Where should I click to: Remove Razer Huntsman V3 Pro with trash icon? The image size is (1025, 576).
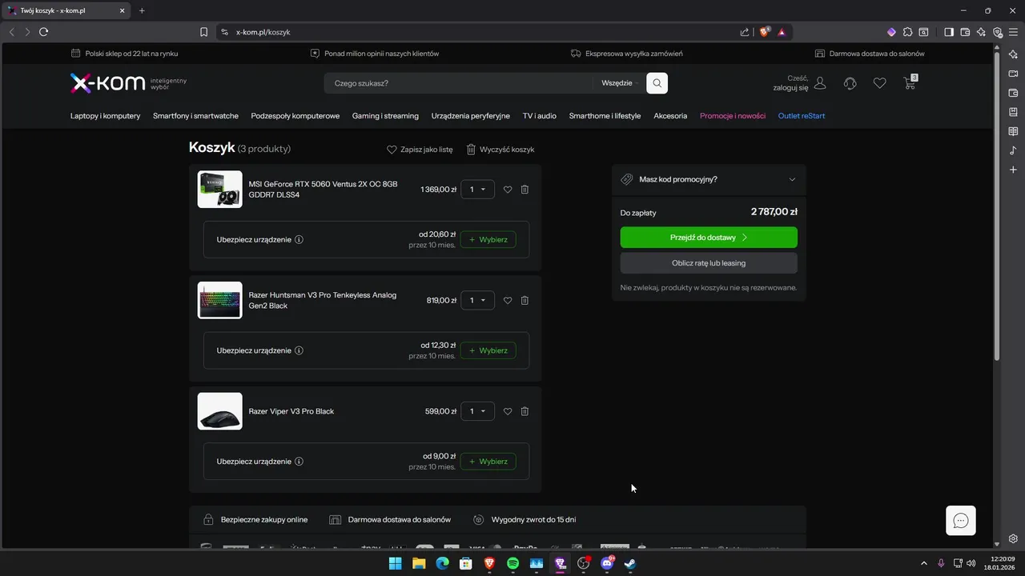tap(525, 301)
